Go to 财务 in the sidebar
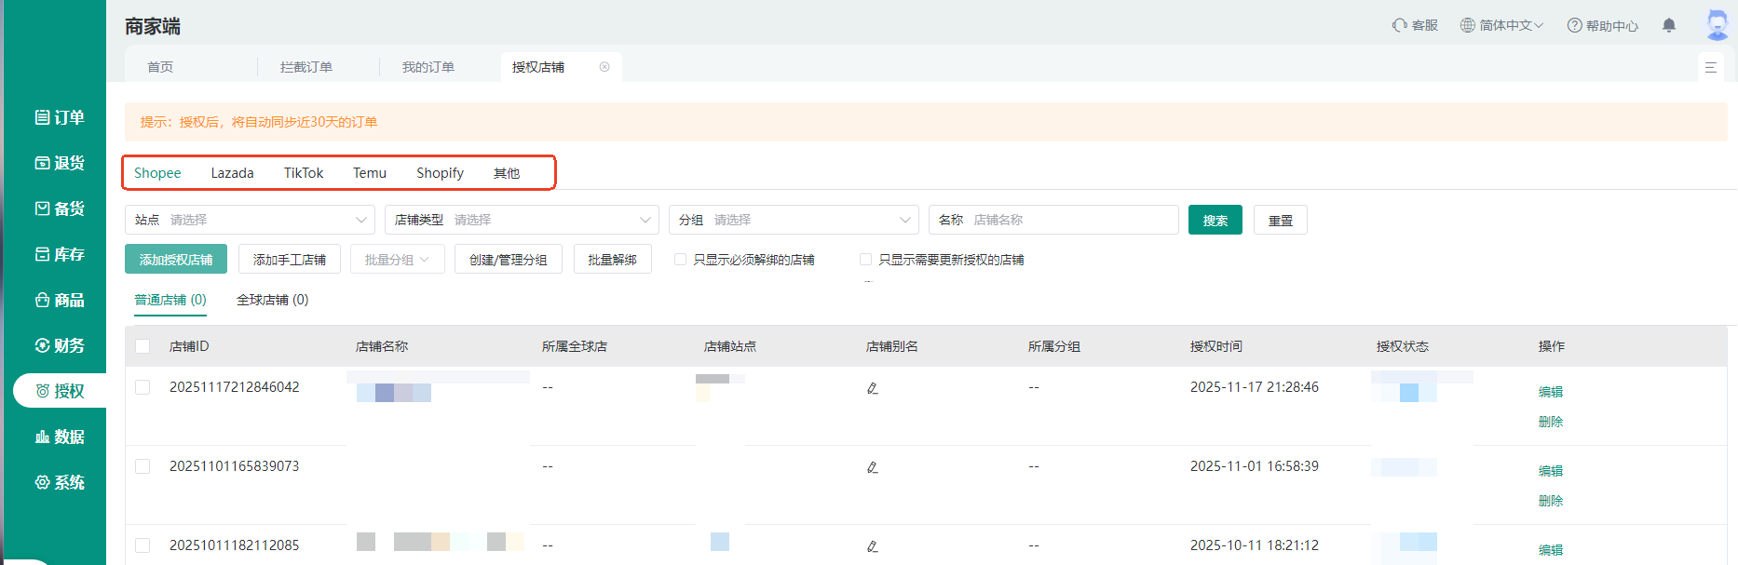This screenshot has height=565, width=1738. click(60, 345)
